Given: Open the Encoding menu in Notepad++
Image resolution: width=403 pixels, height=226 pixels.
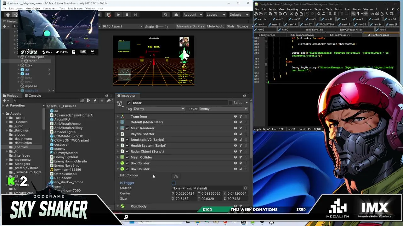Looking at the screenshot, I should 292,9.
